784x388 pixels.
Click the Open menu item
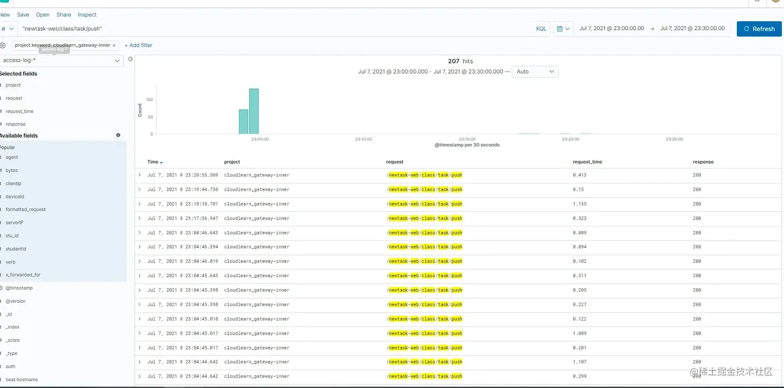(43, 15)
